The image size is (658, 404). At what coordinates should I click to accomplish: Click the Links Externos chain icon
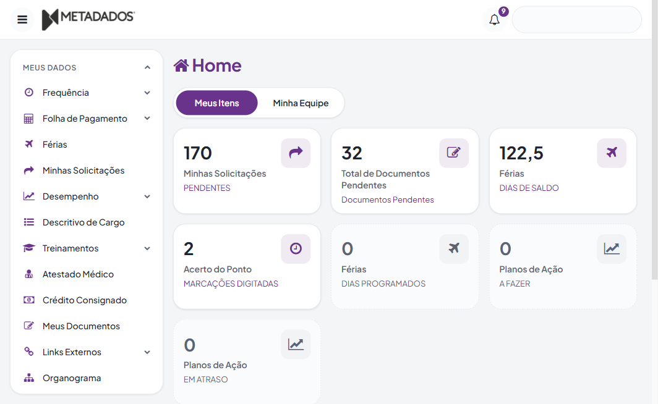(x=28, y=351)
